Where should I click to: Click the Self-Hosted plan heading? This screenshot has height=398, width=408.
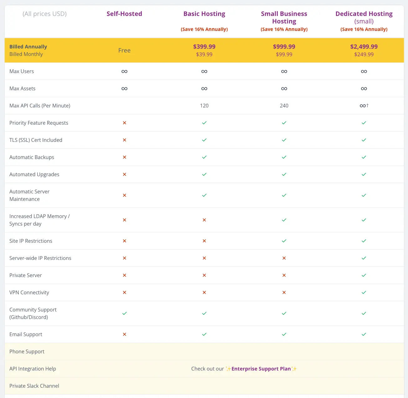(x=124, y=14)
